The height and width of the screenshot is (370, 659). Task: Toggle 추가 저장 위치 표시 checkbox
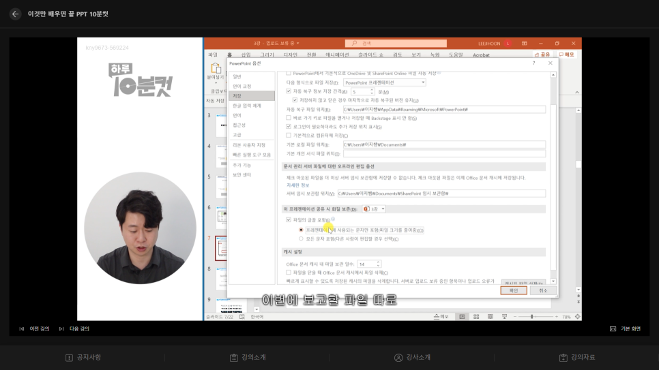[x=289, y=127]
